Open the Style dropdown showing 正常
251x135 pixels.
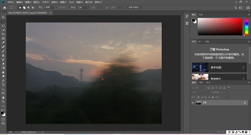tap(83, 7)
